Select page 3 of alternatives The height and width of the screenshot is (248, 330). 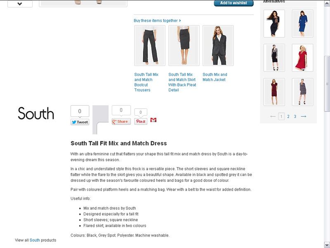pos(295,117)
